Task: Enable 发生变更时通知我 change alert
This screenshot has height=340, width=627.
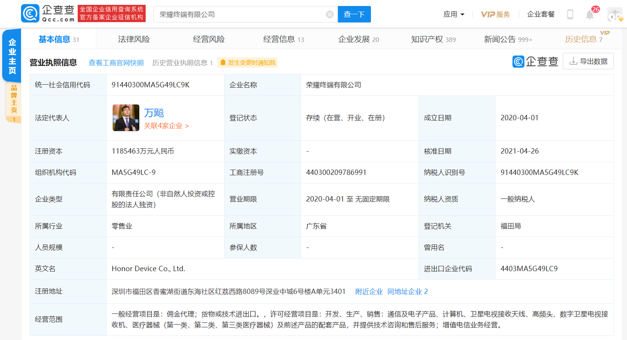Action: tap(247, 63)
